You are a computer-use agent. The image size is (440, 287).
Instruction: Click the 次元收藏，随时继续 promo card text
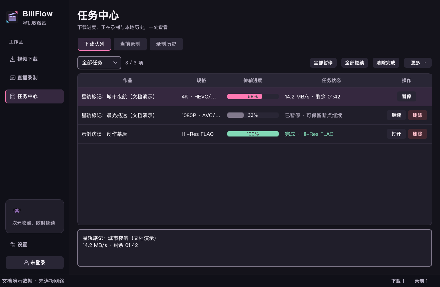(x=34, y=223)
